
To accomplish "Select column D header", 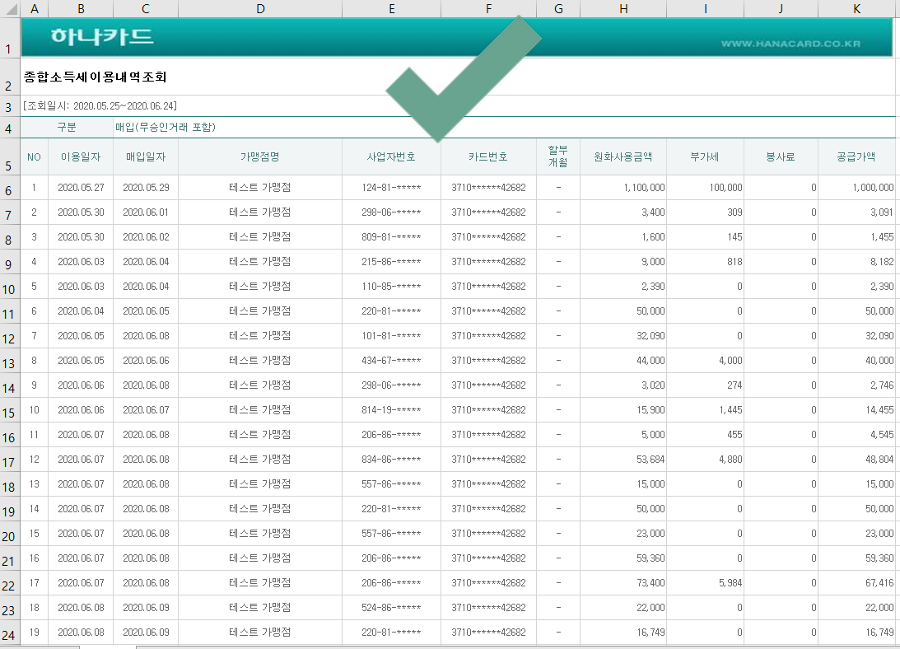I will pyautogui.click(x=260, y=8).
